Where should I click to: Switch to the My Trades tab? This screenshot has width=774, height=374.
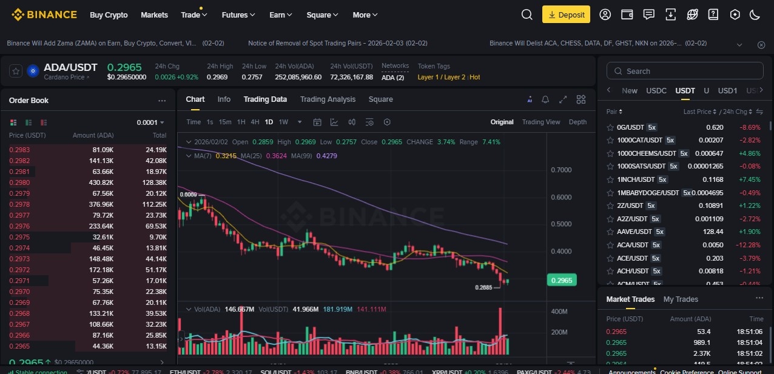(x=681, y=299)
